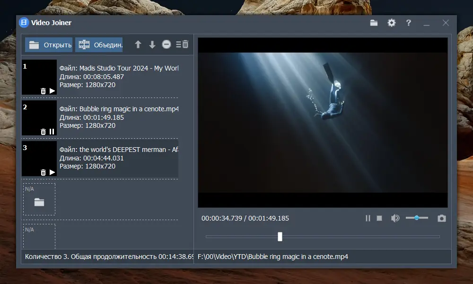Take snapshot with camera icon

pos(442,218)
